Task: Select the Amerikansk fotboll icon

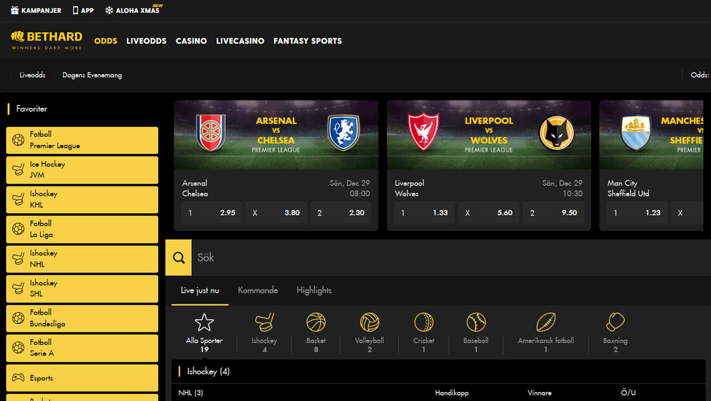Action: pos(546,323)
